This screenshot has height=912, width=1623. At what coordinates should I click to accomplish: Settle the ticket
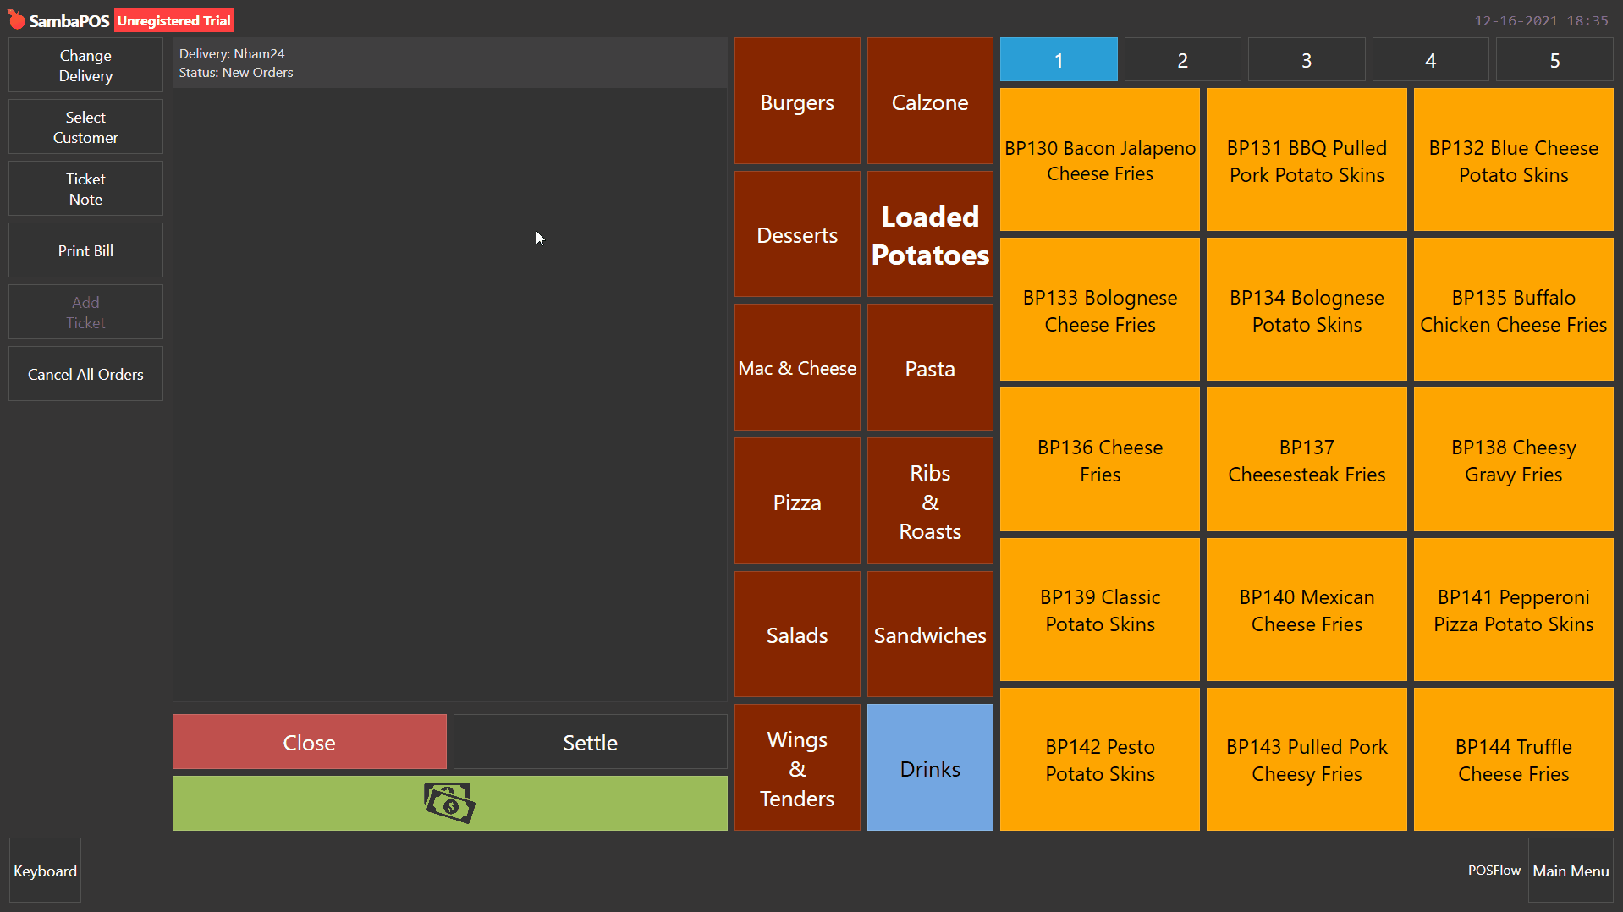coord(590,742)
